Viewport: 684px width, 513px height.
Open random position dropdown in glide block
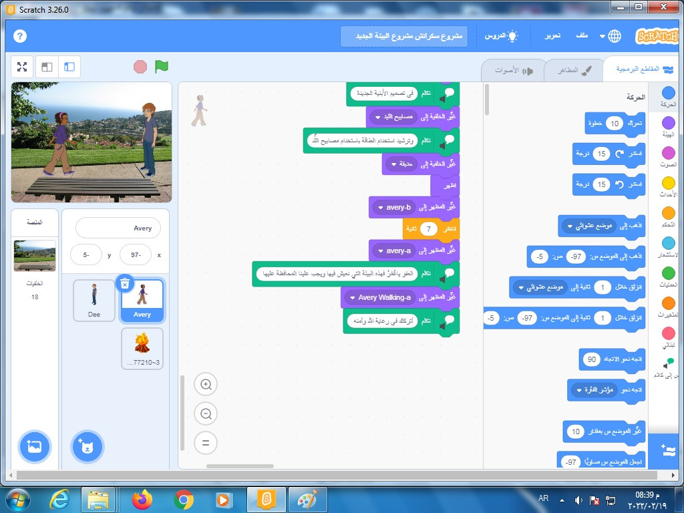click(541, 287)
